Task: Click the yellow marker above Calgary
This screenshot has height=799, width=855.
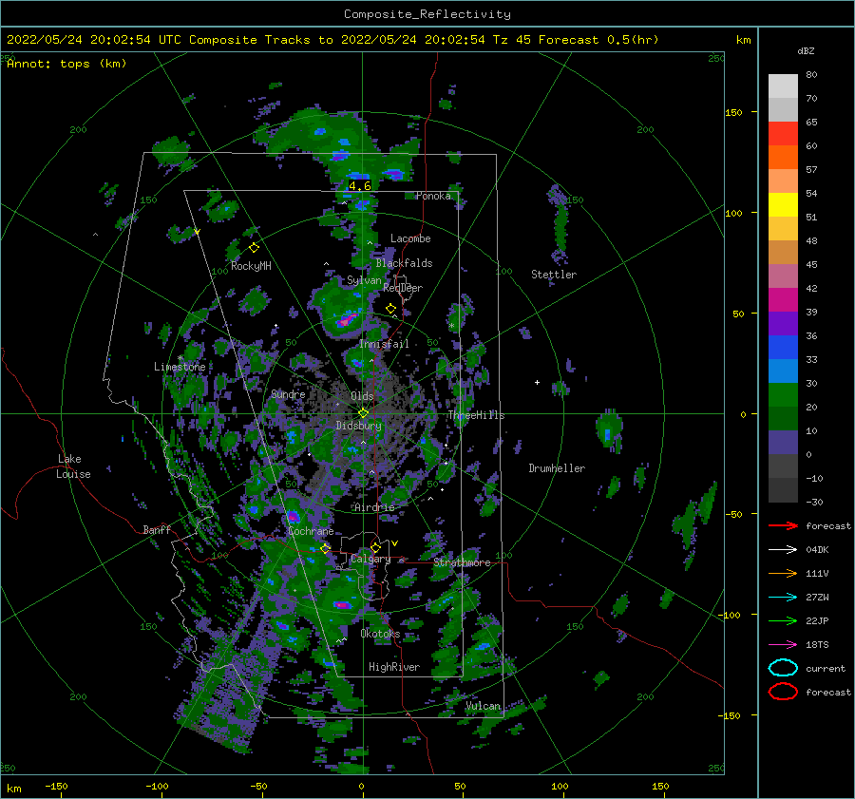Action: [375, 547]
